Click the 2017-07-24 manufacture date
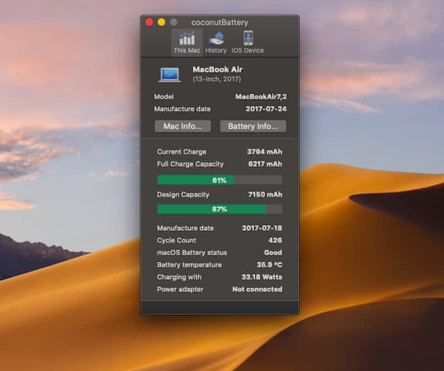This screenshot has width=444, height=371. click(266, 109)
